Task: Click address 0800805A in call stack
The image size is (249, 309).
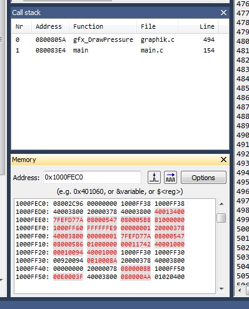Action: [x=51, y=39]
